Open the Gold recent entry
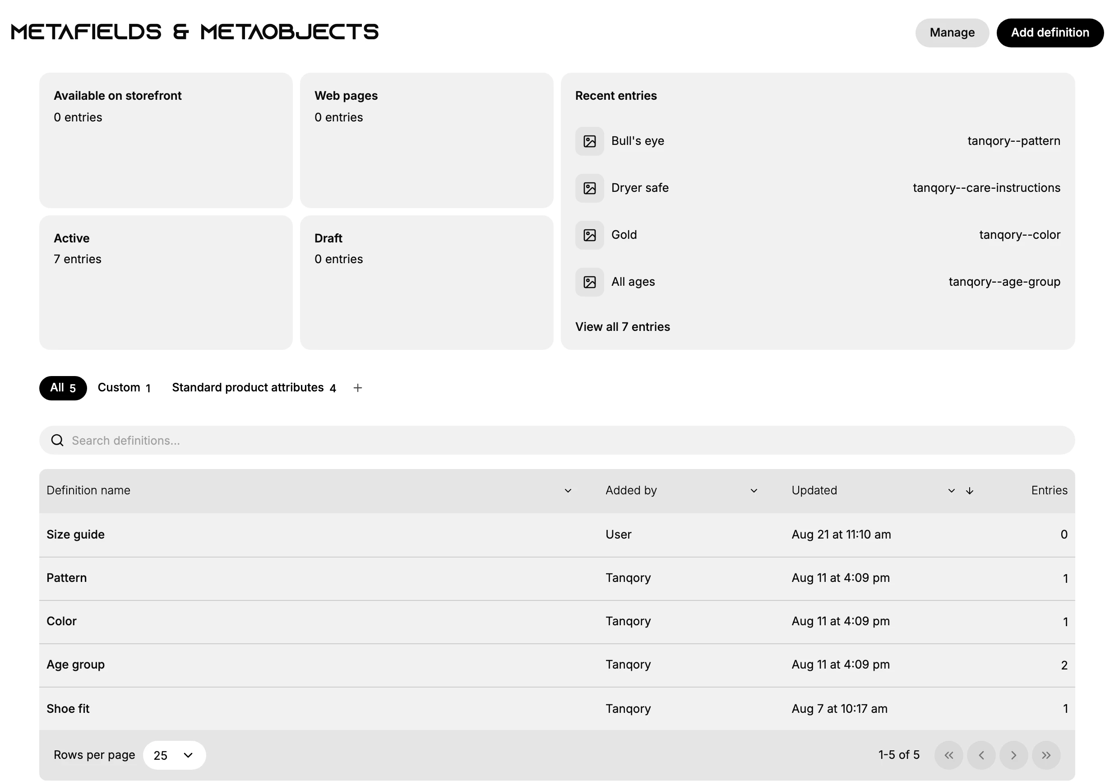Screen dimensions: 1119x781 [x=817, y=235]
